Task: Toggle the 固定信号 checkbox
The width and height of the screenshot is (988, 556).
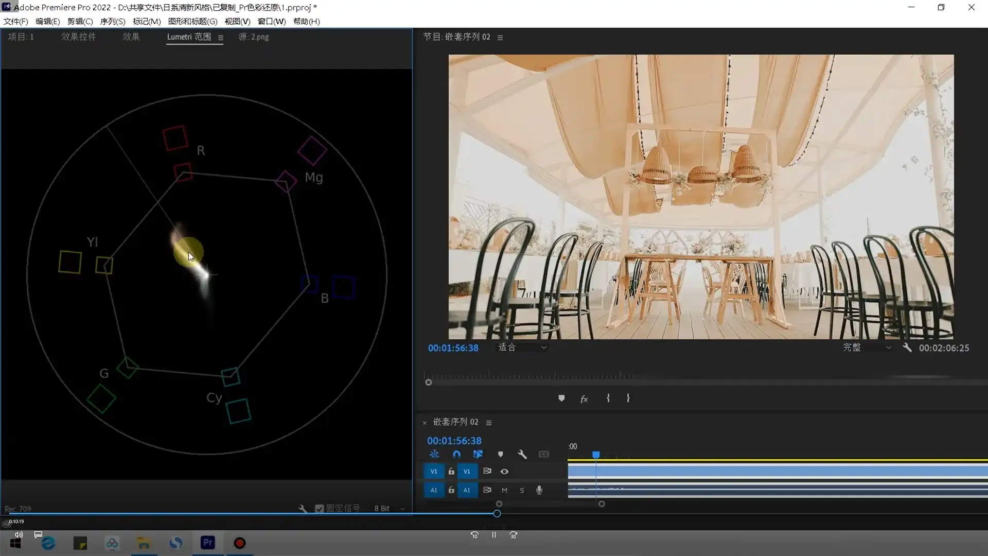Action: pos(320,509)
